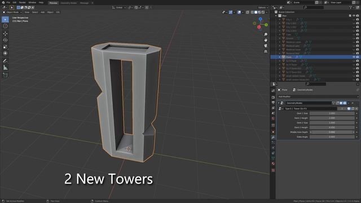
Task: Click the Blender logo icon
Action: [3, 2]
